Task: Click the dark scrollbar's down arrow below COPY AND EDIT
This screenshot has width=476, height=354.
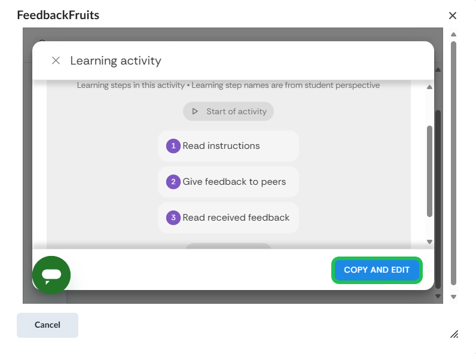Action: tap(438, 296)
